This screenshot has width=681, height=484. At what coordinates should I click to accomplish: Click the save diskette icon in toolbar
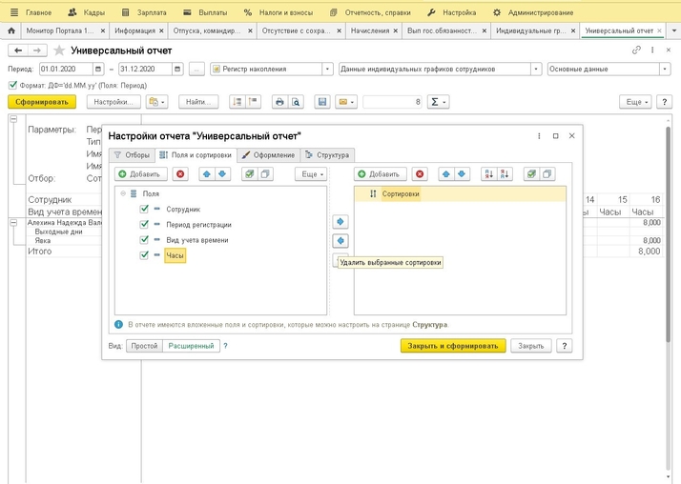(x=322, y=102)
